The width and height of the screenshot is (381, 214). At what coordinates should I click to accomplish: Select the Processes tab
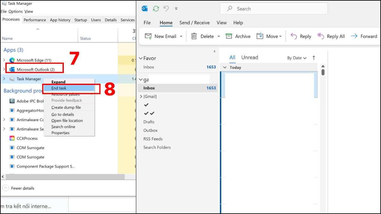tap(11, 19)
